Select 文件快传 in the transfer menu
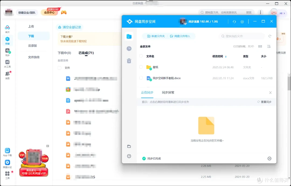Screen dimensions: 291x186 34,57
